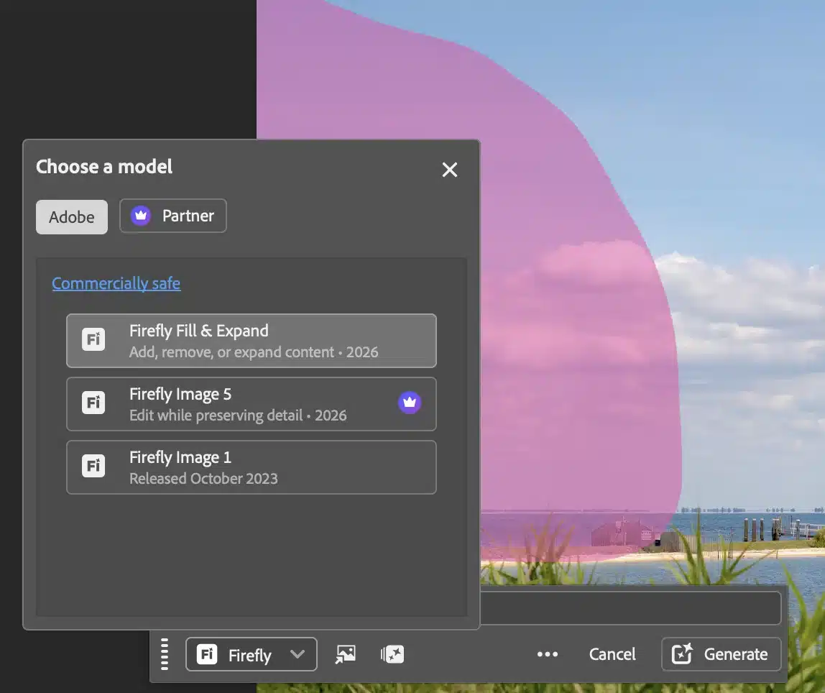This screenshot has width=825, height=693.
Task: Click the Generate button
Action: [x=721, y=654]
